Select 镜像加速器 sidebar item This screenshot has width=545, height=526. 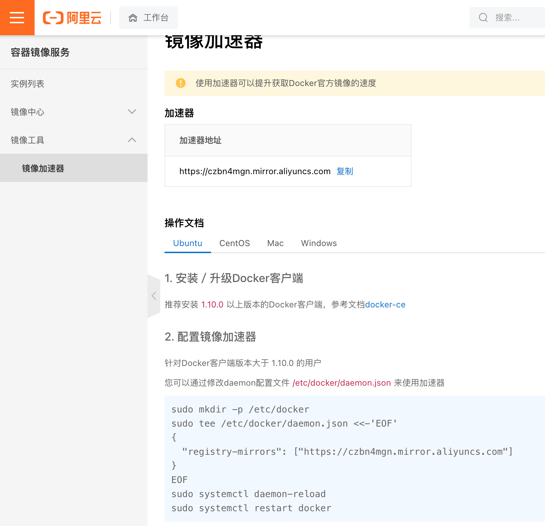[43, 169]
